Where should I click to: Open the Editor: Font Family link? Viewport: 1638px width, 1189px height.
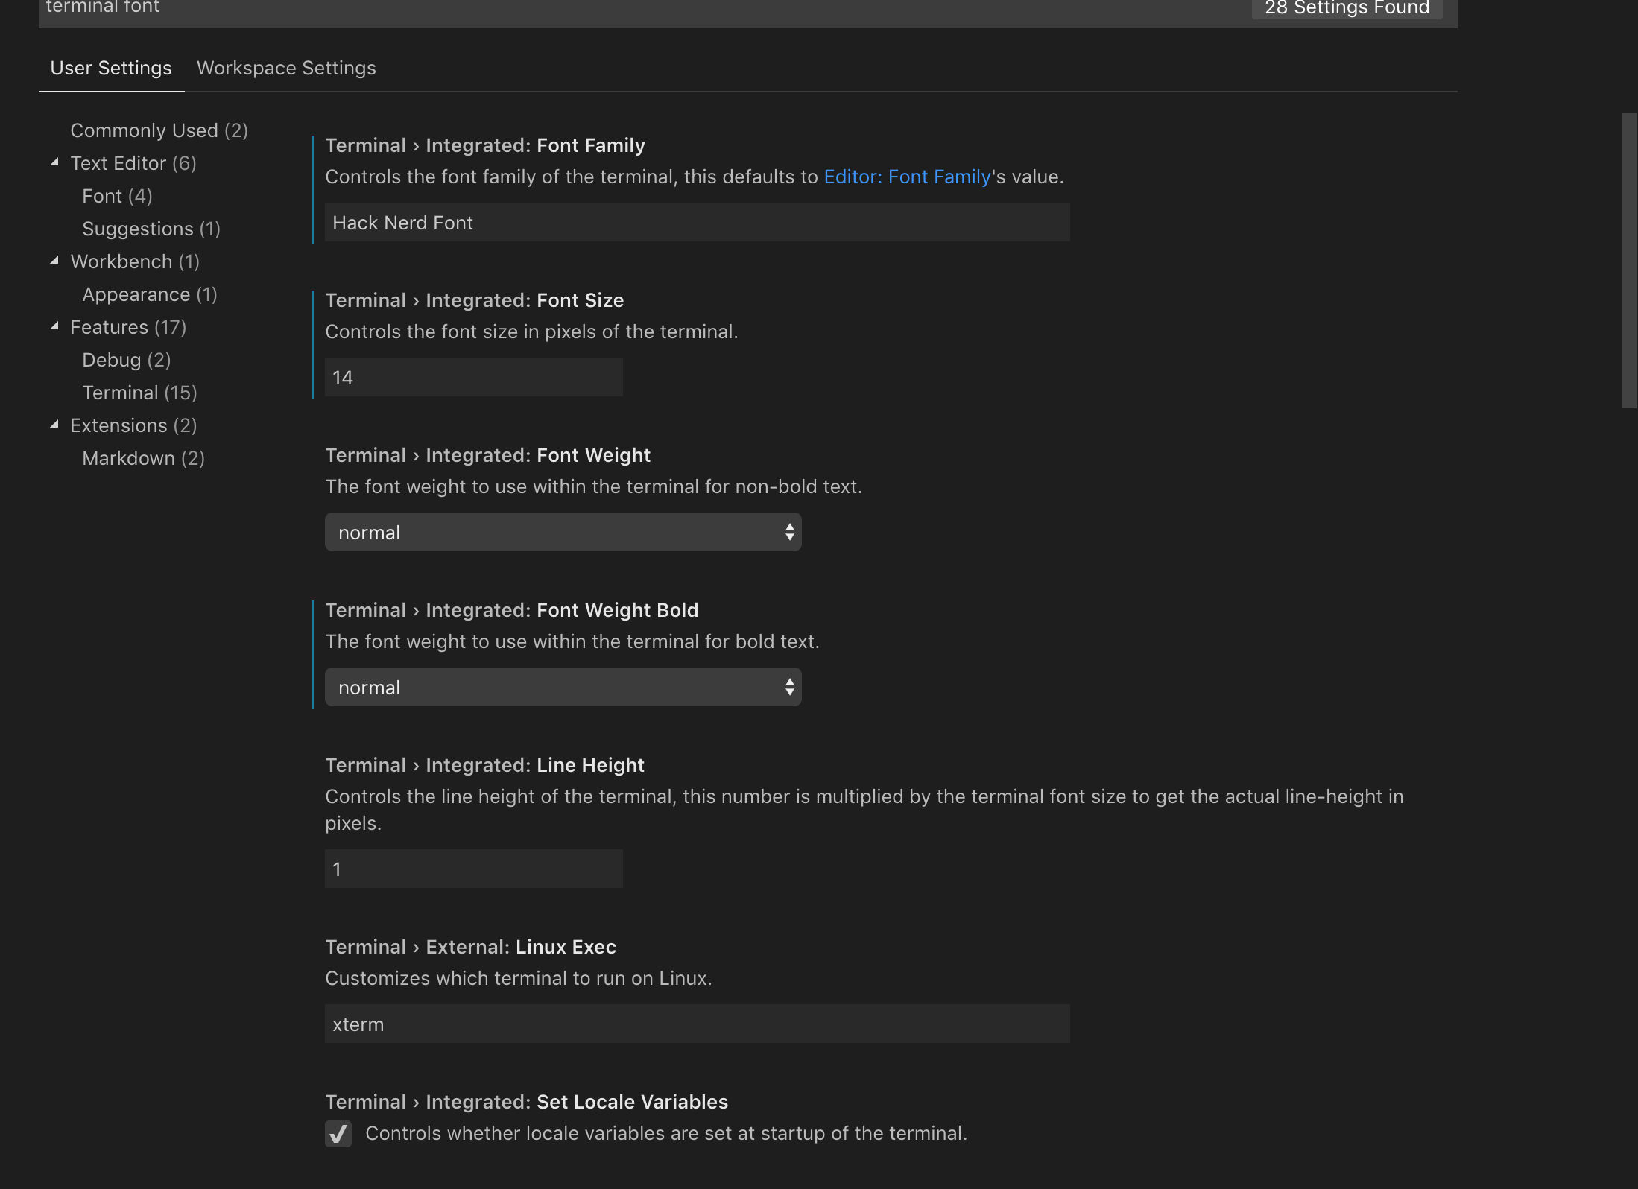click(908, 177)
